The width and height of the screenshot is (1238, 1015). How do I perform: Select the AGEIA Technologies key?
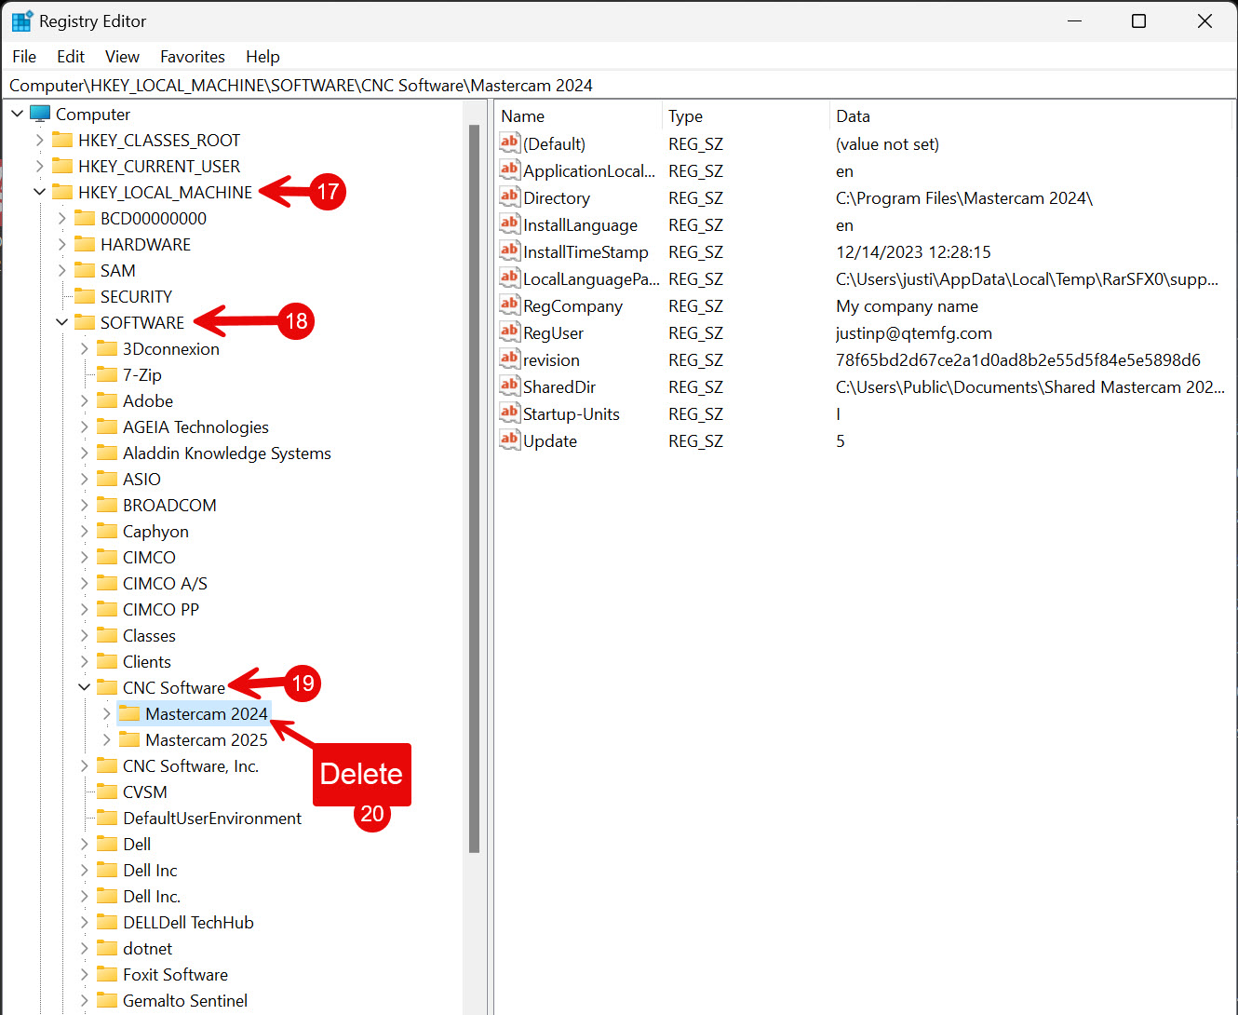(x=195, y=426)
